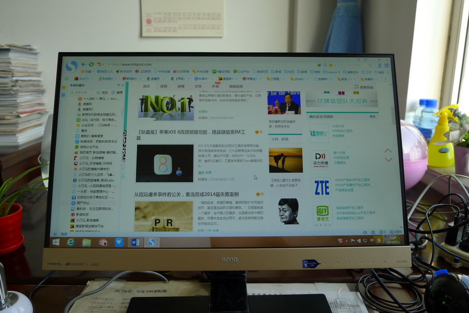Select the 作者 navigation tab
The image size is (469, 313).
215,86
